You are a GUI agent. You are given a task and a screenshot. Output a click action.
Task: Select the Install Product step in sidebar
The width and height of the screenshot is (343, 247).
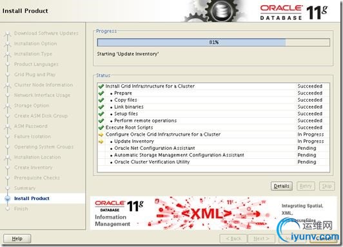(32, 198)
